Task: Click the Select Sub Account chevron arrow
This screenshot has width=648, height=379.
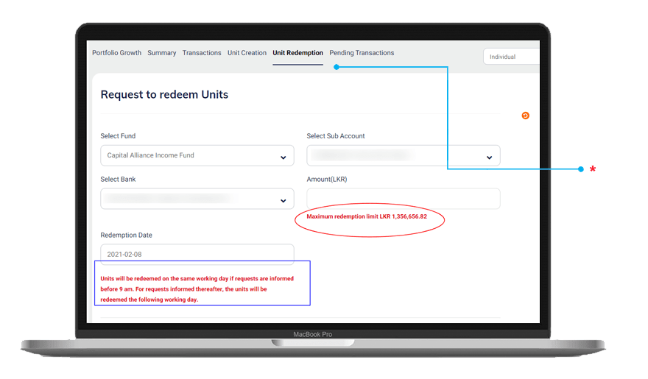Action: click(x=489, y=157)
